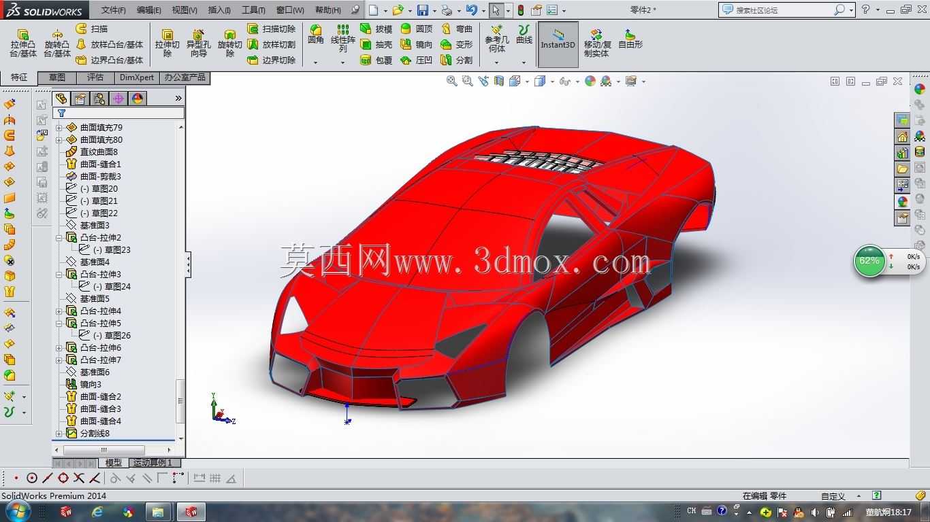Click the feature tree filter funnel icon

coord(61,114)
